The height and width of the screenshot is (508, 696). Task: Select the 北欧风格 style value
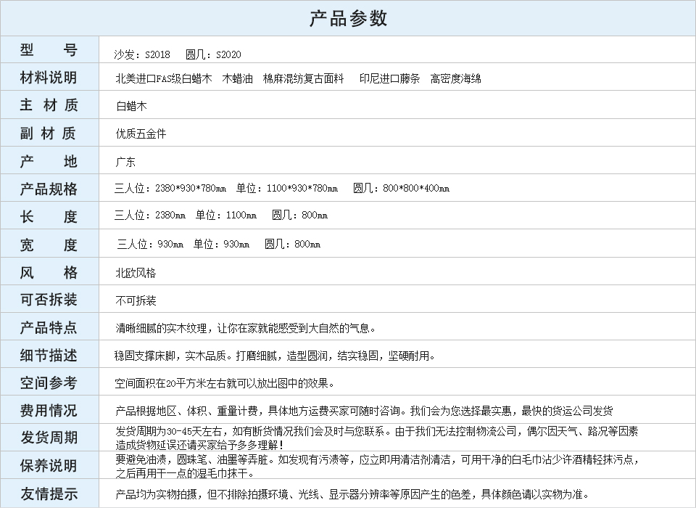point(136,273)
